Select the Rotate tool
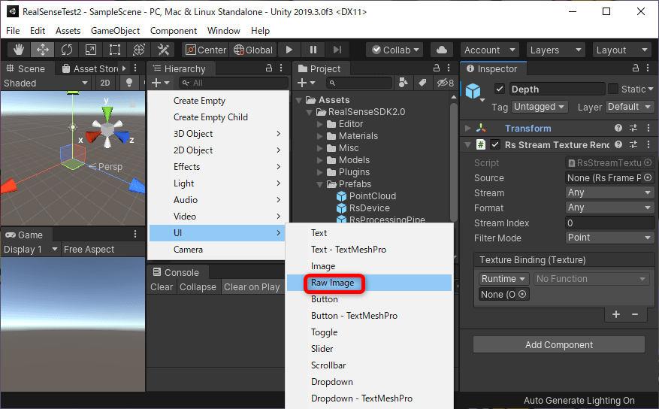The width and height of the screenshot is (659, 409). point(67,50)
